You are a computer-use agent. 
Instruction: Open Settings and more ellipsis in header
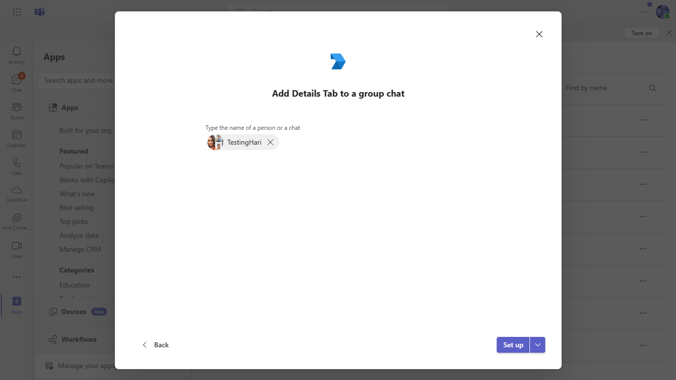click(x=644, y=12)
